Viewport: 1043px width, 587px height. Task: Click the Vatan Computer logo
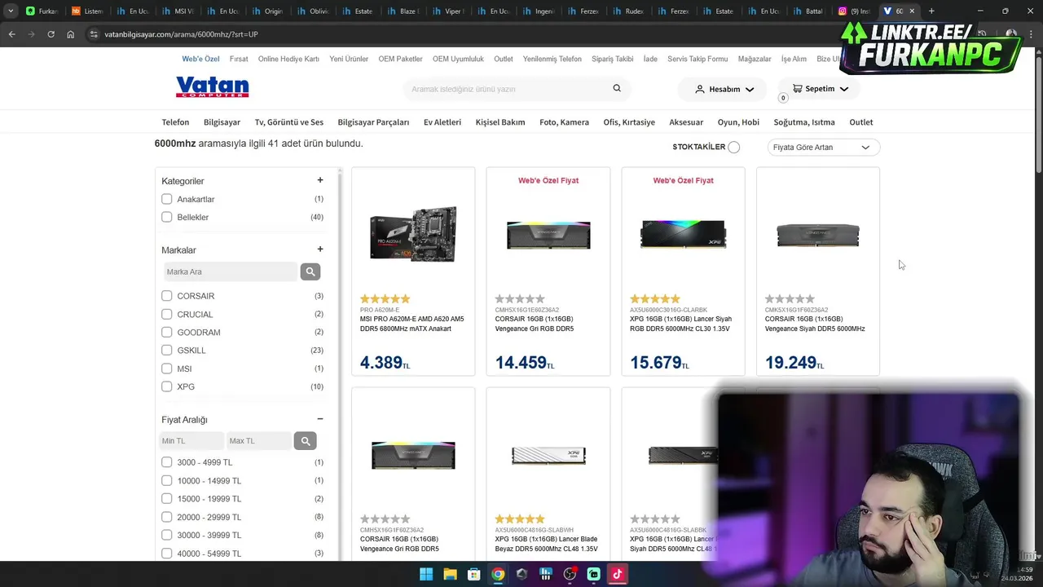[212, 87]
